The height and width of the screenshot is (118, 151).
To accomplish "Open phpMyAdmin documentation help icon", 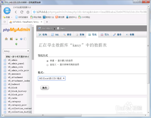I will coord(21,39).
